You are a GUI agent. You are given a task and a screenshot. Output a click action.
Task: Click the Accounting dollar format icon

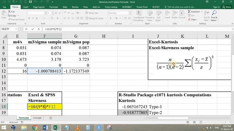click(x=110, y=18)
